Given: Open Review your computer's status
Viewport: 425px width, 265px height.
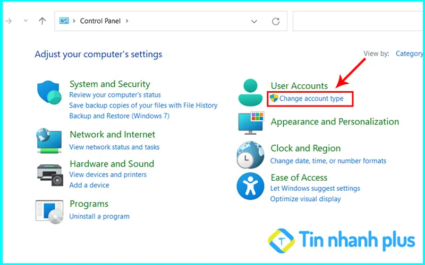Looking at the screenshot, I should 115,95.
